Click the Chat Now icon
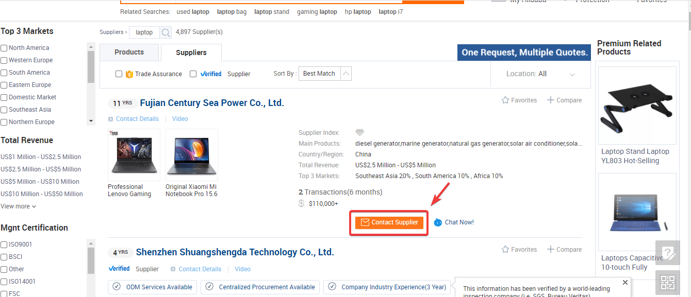Image resolution: width=691 pixels, height=297 pixels. (x=438, y=222)
